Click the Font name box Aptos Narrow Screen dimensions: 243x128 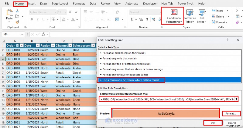[x=43, y=12]
